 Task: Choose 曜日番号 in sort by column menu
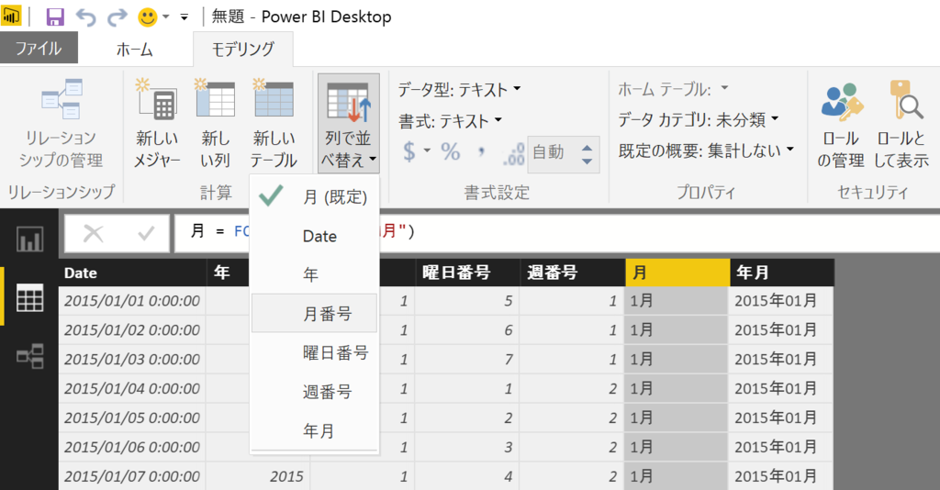[x=315, y=353]
